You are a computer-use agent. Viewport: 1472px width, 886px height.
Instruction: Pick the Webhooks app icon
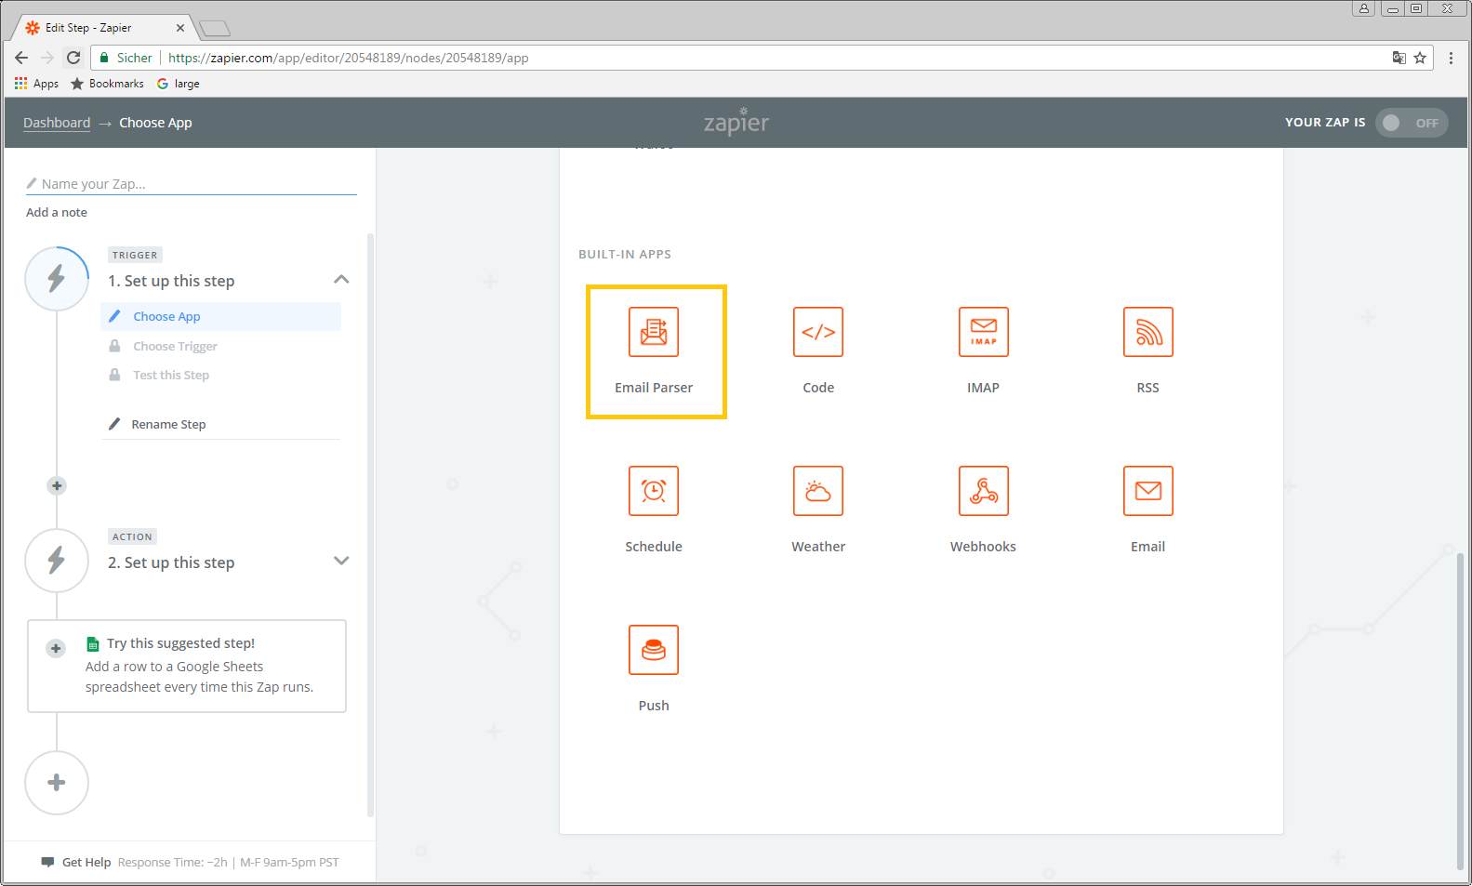point(983,492)
